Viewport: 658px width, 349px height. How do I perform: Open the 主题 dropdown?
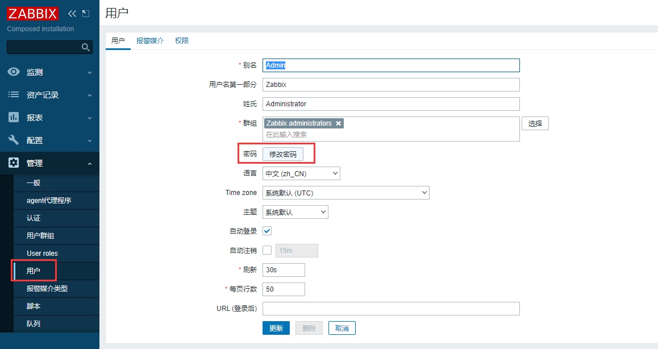[295, 212]
